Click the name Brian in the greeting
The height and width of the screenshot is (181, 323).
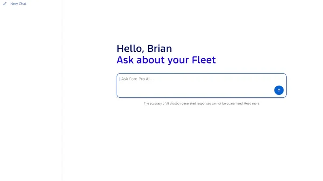coord(159,49)
